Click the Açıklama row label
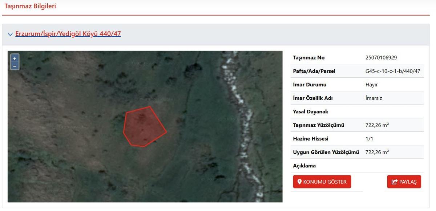Image resolution: width=436 pixels, height=211 pixels. pos(304,166)
